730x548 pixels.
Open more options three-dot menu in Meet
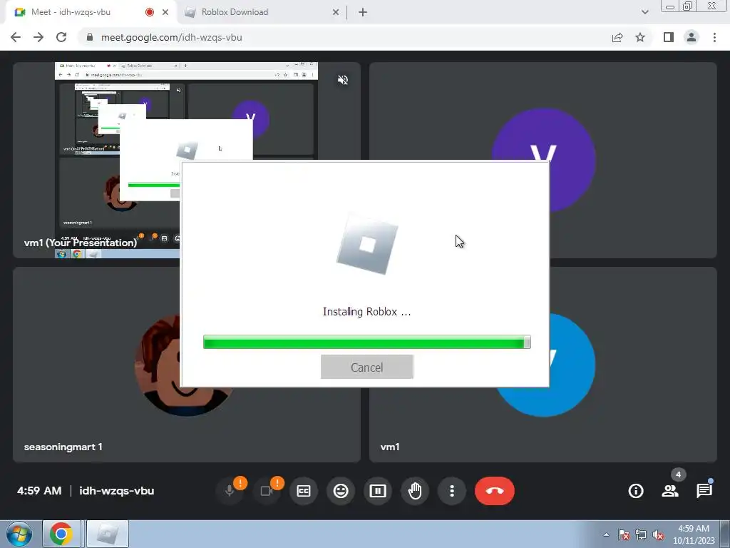pyautogui.click(x=451, y=491)
